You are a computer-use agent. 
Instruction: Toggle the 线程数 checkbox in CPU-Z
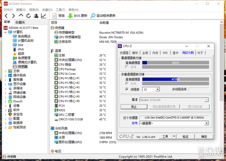[126, 89]
